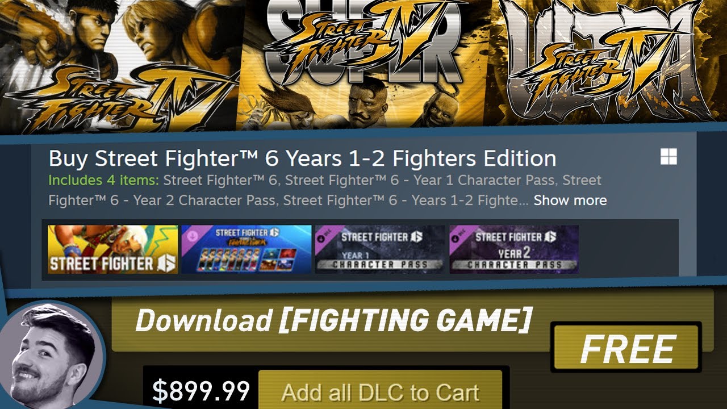This screenshot has height=409, width=727.
Task: Click Add all DLC to Cart
Action: (x=381, y=391)
